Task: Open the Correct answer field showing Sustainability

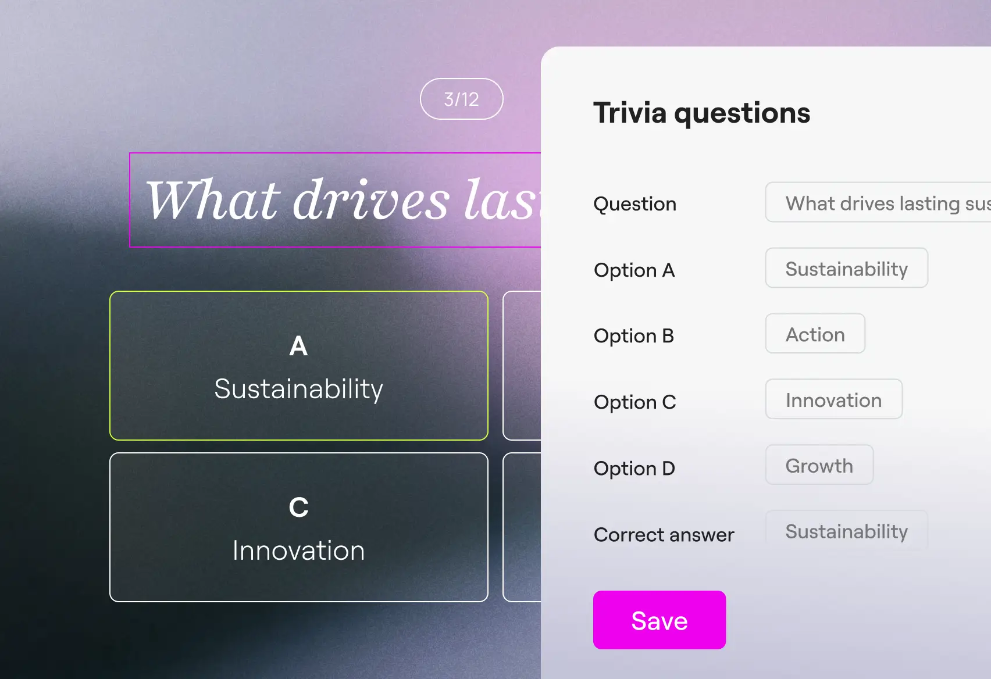Action: (846, 531)
